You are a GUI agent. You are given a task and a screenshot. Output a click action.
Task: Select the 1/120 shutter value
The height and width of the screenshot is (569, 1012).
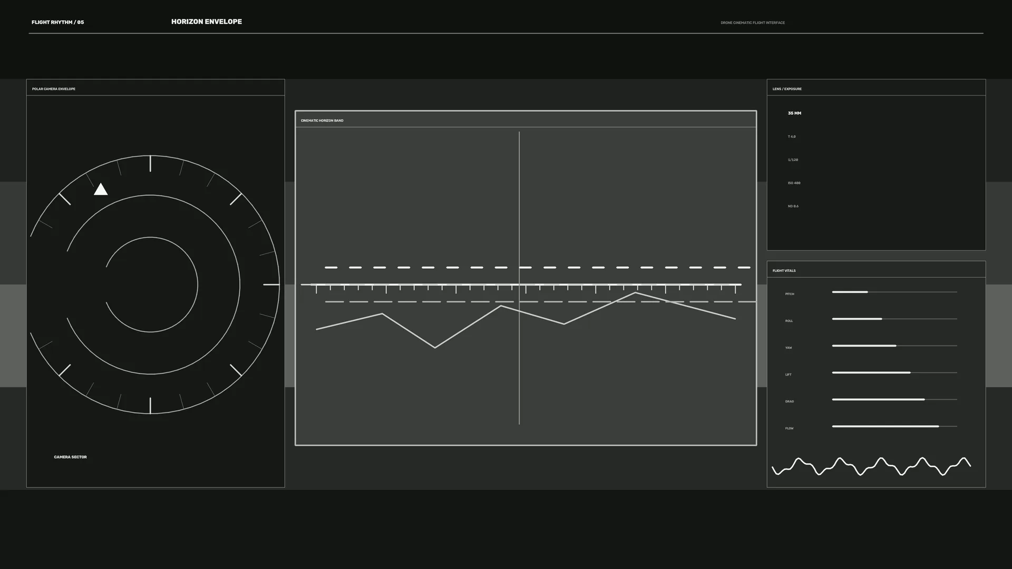pyautogui.click(x=793, y=160)
